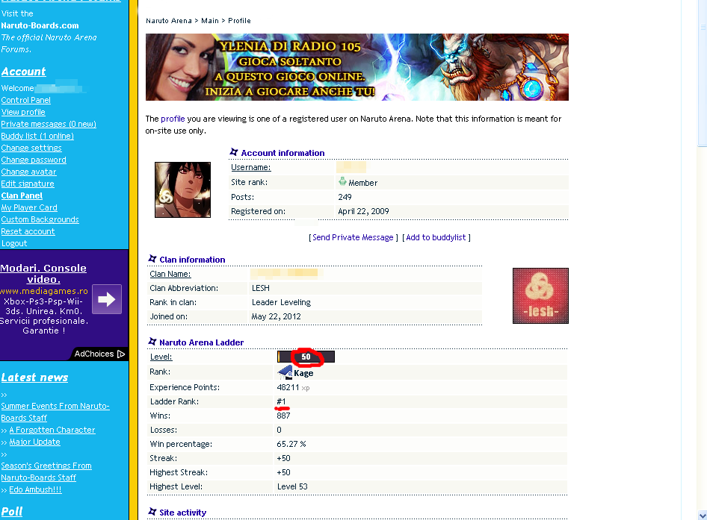The width and height of the screenshot is (707, 520).
Task: Select Reset account link
Action: pos(28,231)
